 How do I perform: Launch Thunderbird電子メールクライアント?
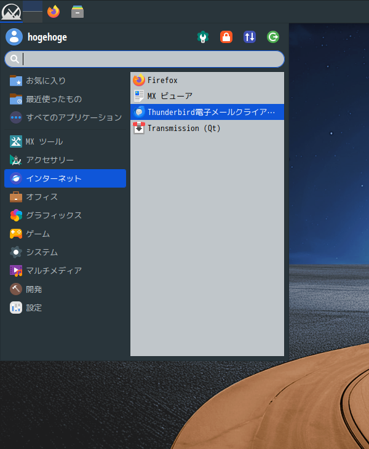[207, 112]
